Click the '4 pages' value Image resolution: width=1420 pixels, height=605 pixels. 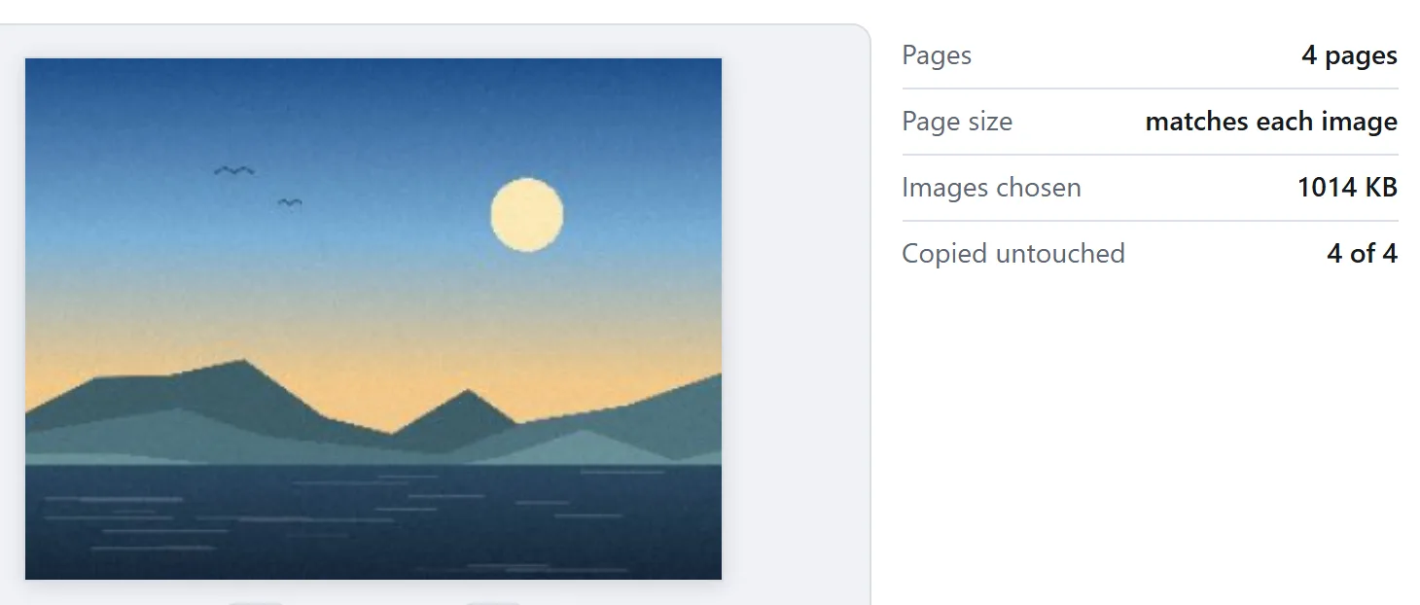tap(1349, 55)
